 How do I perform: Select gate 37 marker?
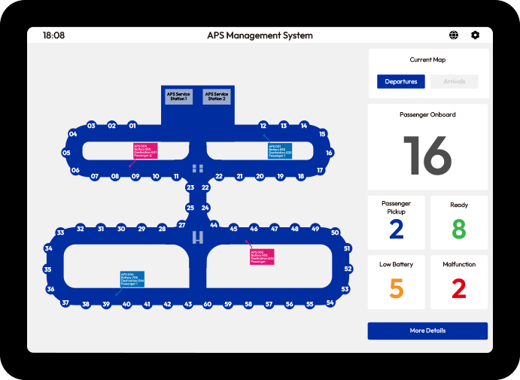[x=65, y=302]
